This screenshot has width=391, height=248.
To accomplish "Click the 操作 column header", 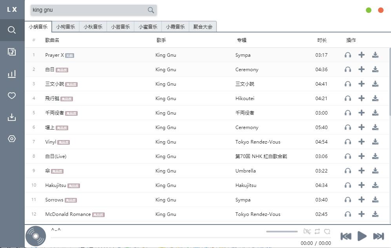I will (x=351, y=40).
